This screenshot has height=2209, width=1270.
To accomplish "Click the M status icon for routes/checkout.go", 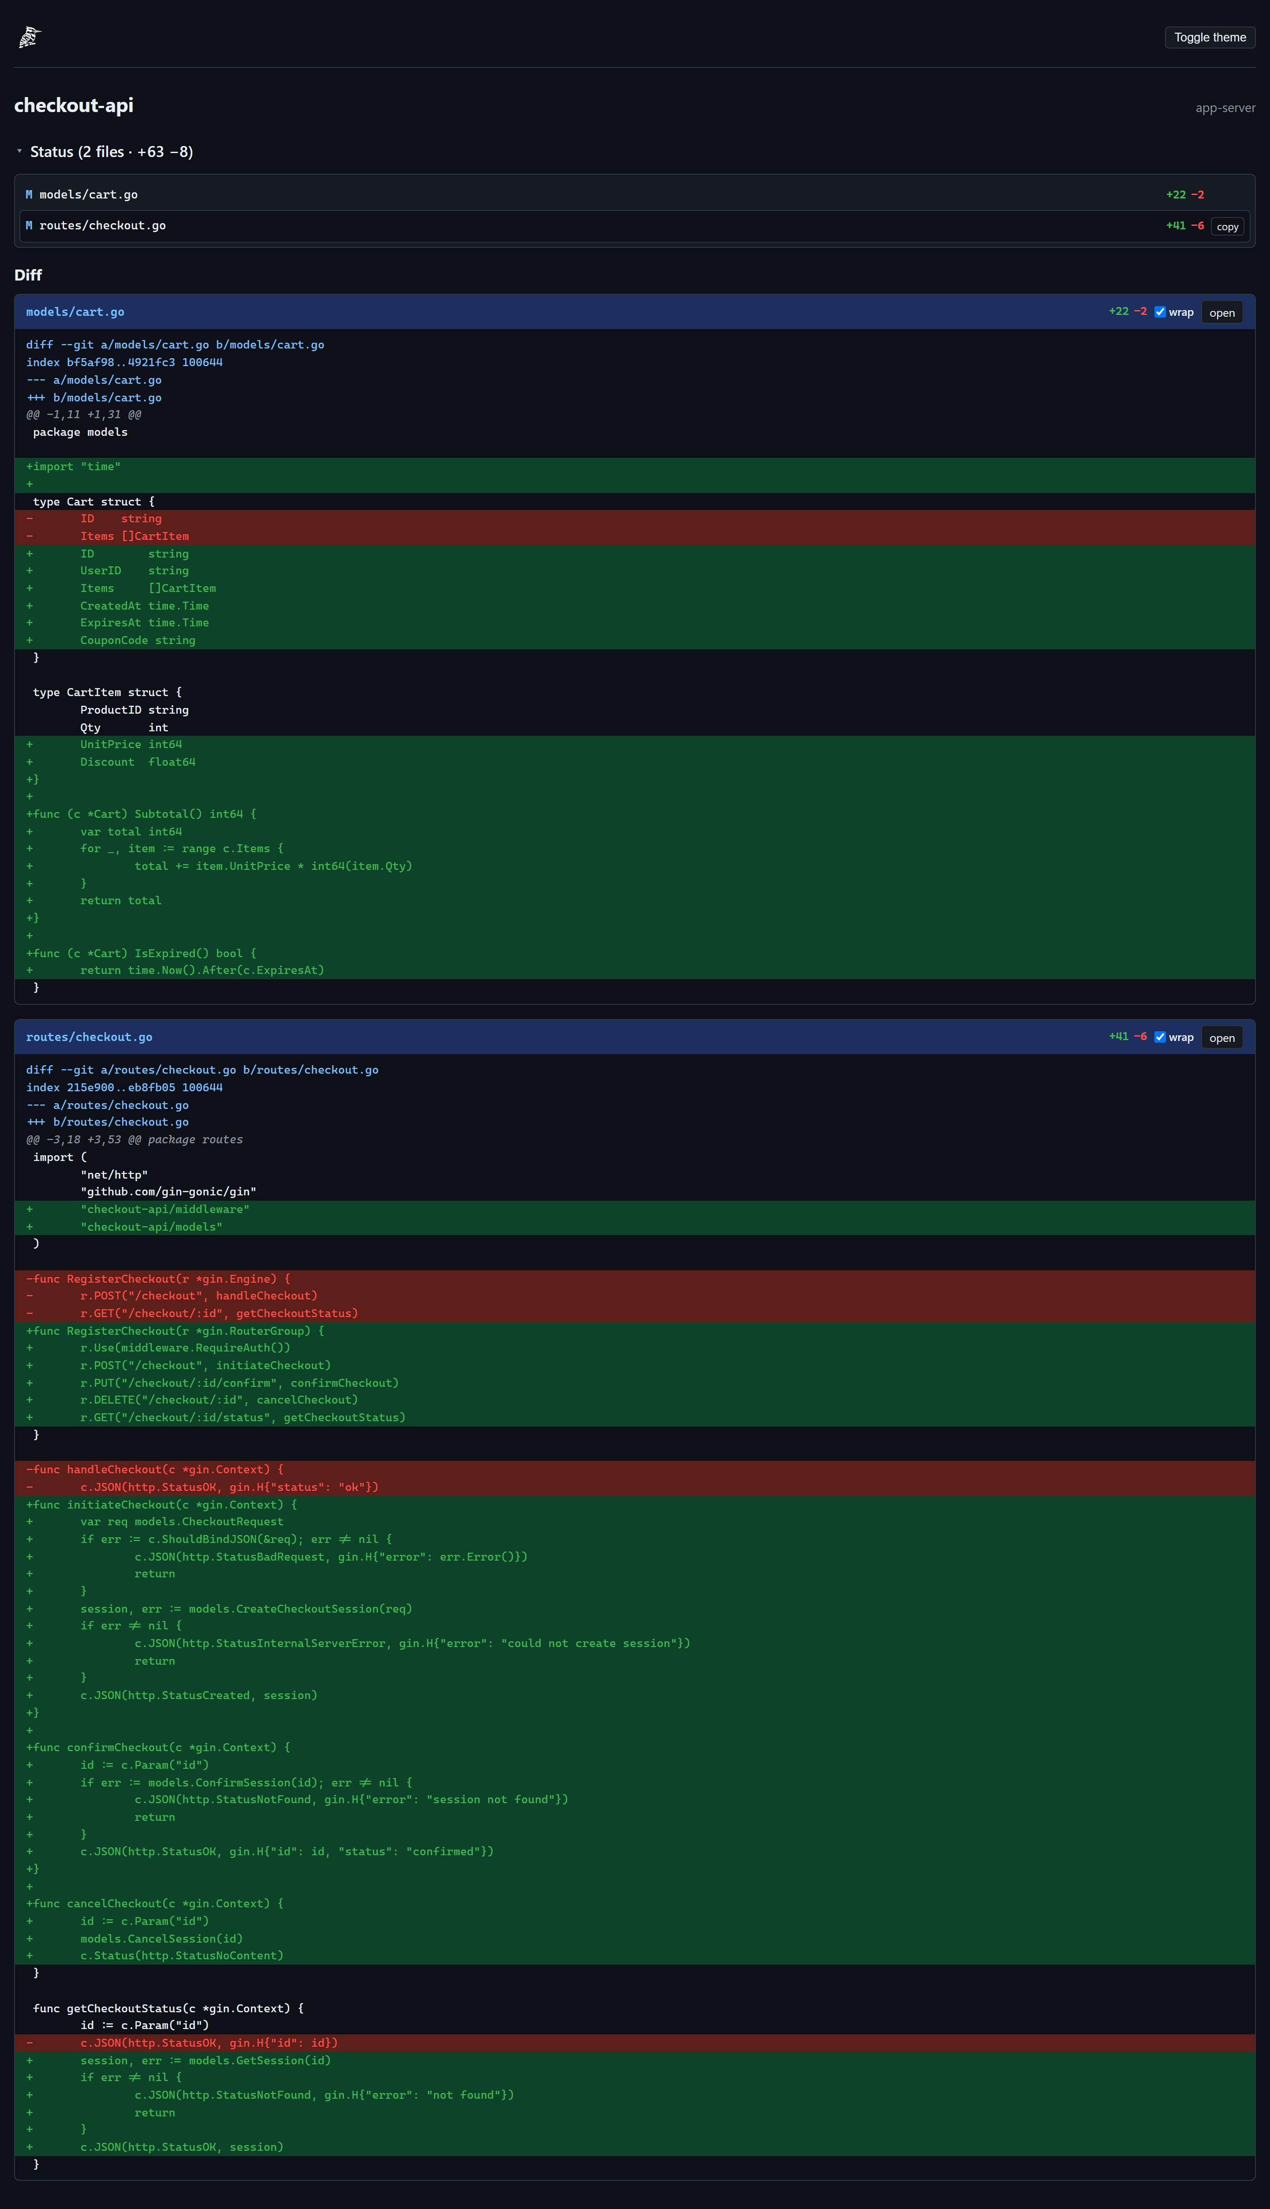I will [29, 225].
